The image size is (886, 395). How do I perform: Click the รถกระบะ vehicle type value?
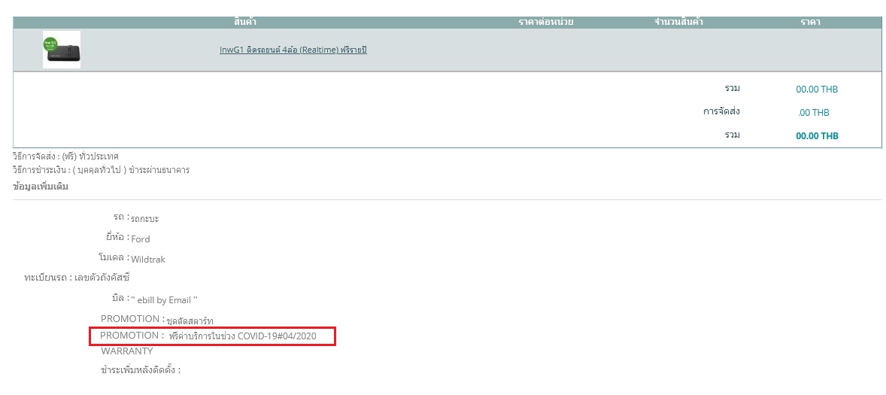point(144,219)
